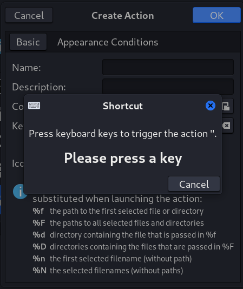Select the %f first selected file entry

[118, 211]
